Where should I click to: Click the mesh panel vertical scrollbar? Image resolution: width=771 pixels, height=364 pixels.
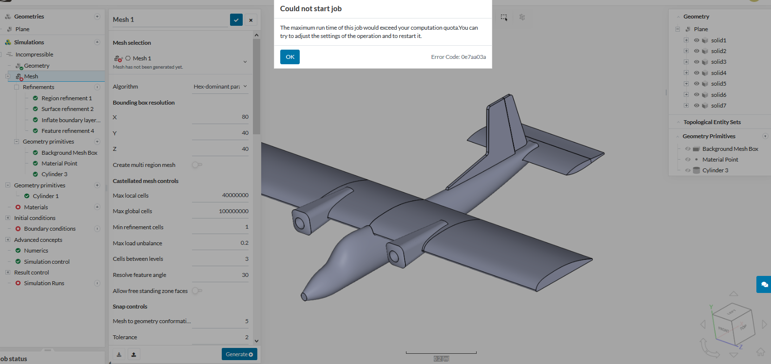pos(257,87)
